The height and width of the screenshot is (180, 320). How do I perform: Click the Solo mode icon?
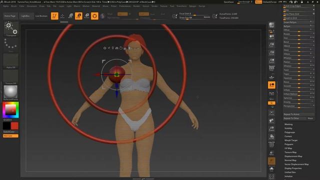271,169
